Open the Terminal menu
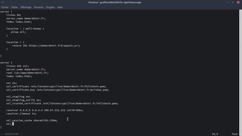The width and height of the screenshot is (242, 136). click(39, 7)
